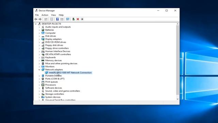Open the Action menu

tap(45, 15)
